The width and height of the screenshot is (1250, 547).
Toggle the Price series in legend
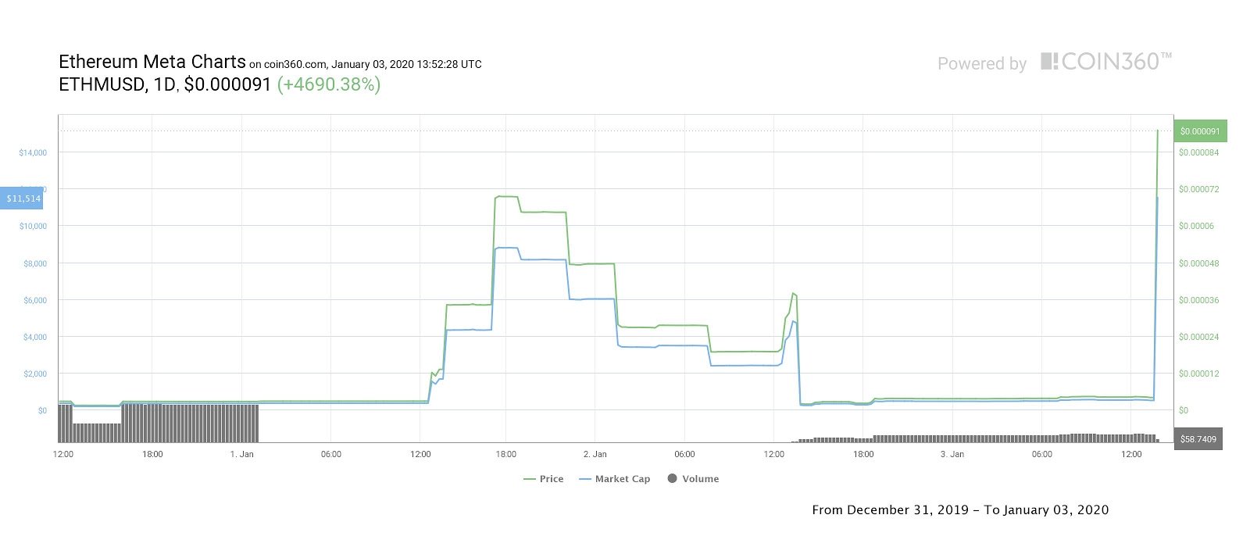coord(544,479)
